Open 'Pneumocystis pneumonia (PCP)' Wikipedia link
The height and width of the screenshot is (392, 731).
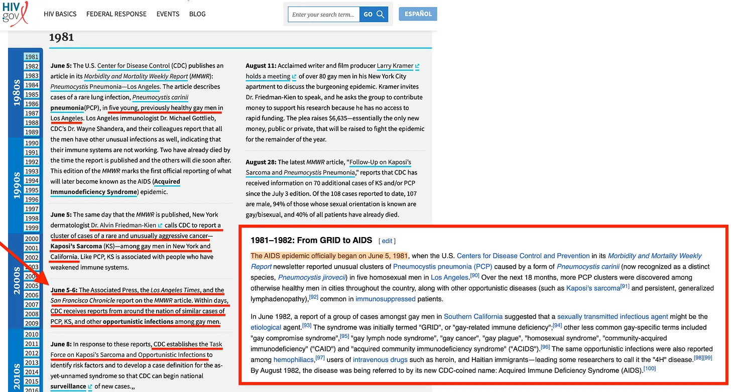click(442, 267)
